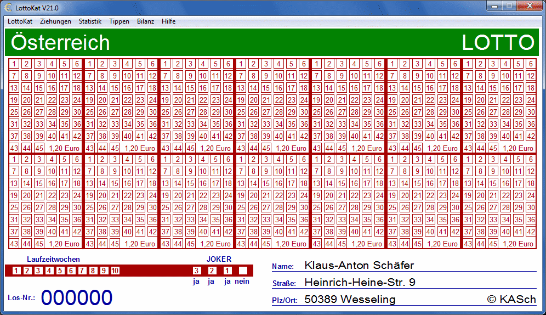Select 6 weeks under Laufzeitwochen
Viewport: 546px width, 315px height.
(x=71, y=271)
